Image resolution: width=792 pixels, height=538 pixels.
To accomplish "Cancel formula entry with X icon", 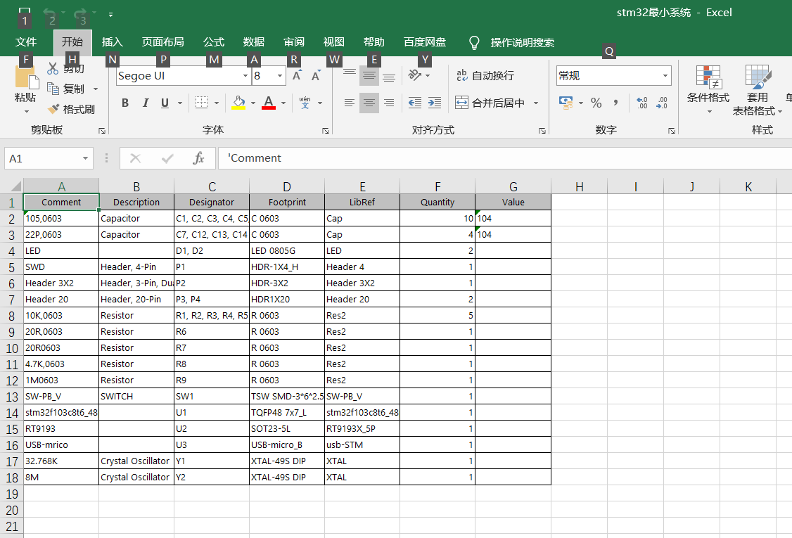I will (x=135, y=159).
